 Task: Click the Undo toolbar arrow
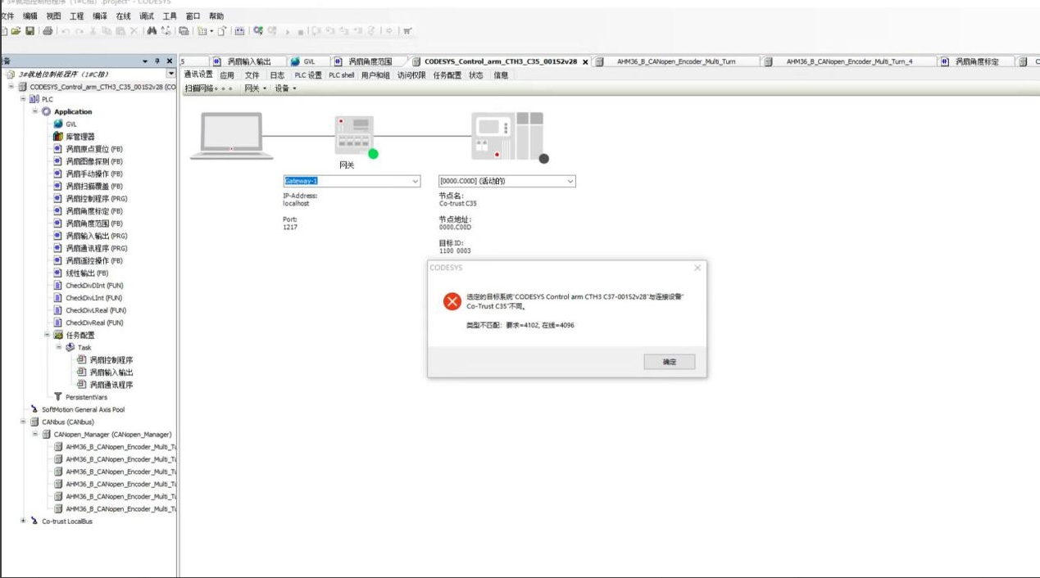tap(66, 31)
